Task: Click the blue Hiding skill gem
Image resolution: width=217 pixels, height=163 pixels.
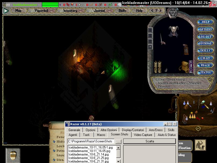Action: 54,142
